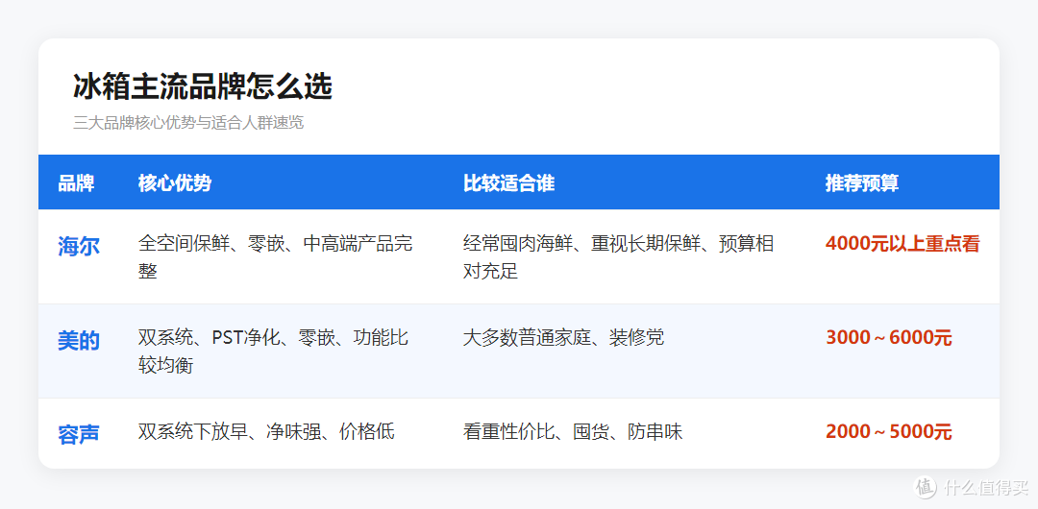
Task: Click the cell 经常囤肉海鲜、重视长期保鲜
Action: pyautogui.click(x=618, y=256)
